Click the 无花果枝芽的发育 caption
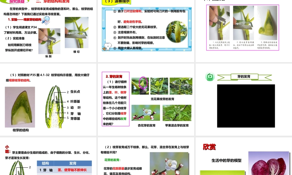This screenshot has height=175, width=292. point(162,99)
